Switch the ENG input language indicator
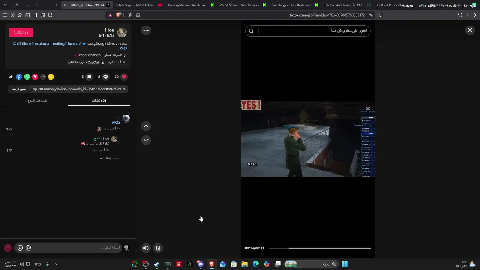This screenshot has height=270, width=480. click(37, 264)
